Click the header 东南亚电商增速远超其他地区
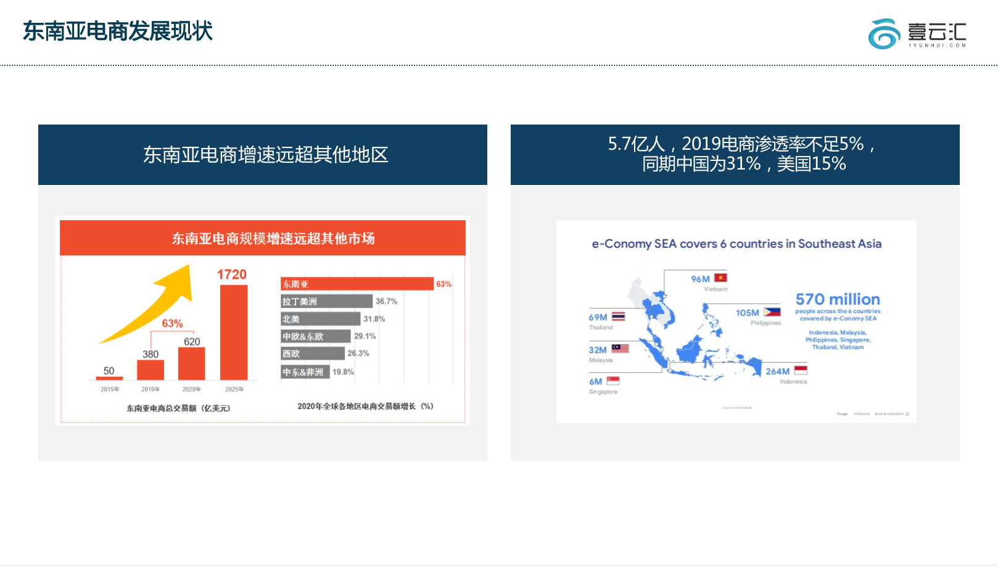This screenshot has height=566, width=998. [265, 155]
